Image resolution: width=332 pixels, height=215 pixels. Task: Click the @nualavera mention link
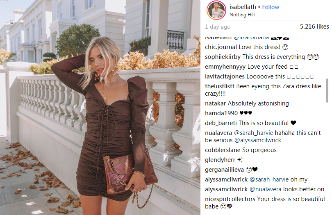(266, 189)
